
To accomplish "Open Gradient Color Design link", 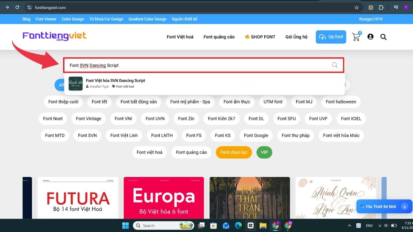I will click(148, 19).
